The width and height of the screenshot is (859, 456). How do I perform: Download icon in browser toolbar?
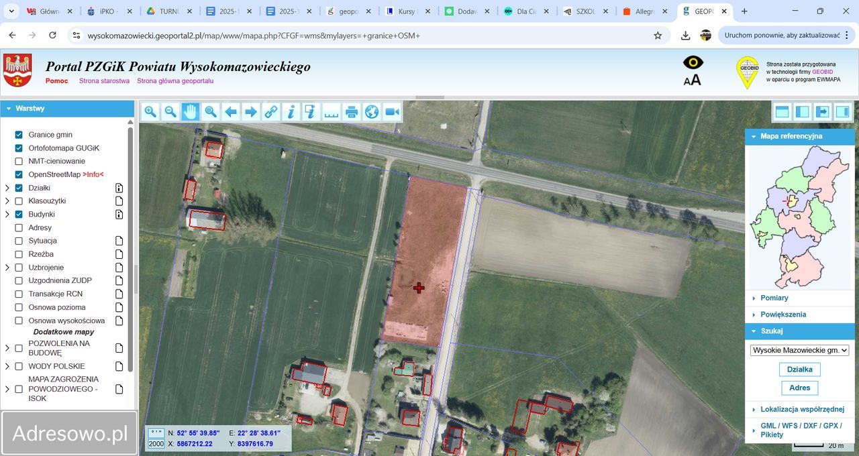(685, 35)
